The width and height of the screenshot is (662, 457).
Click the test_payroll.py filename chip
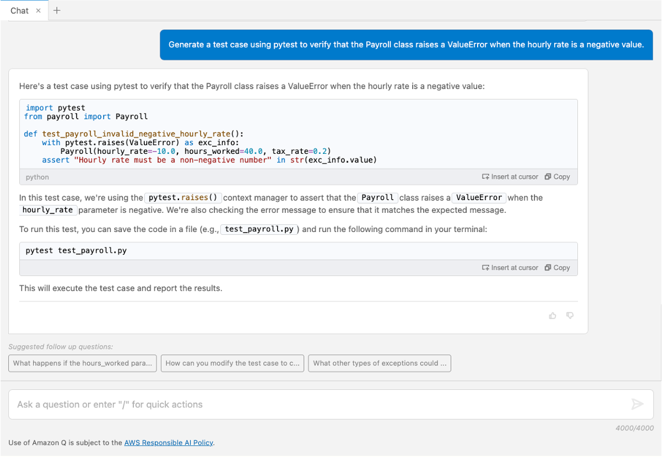coord(259,229)
